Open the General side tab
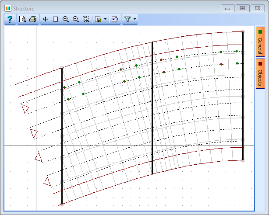Image resolution: width=269 pixels, height=215 pixels. tap(260, 42)
